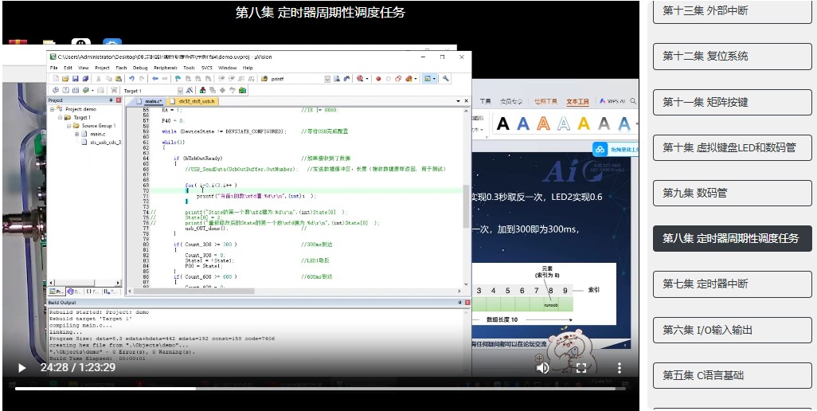Open the SVCS menu in µVision
817x411 pixels.
coord(207,68)
